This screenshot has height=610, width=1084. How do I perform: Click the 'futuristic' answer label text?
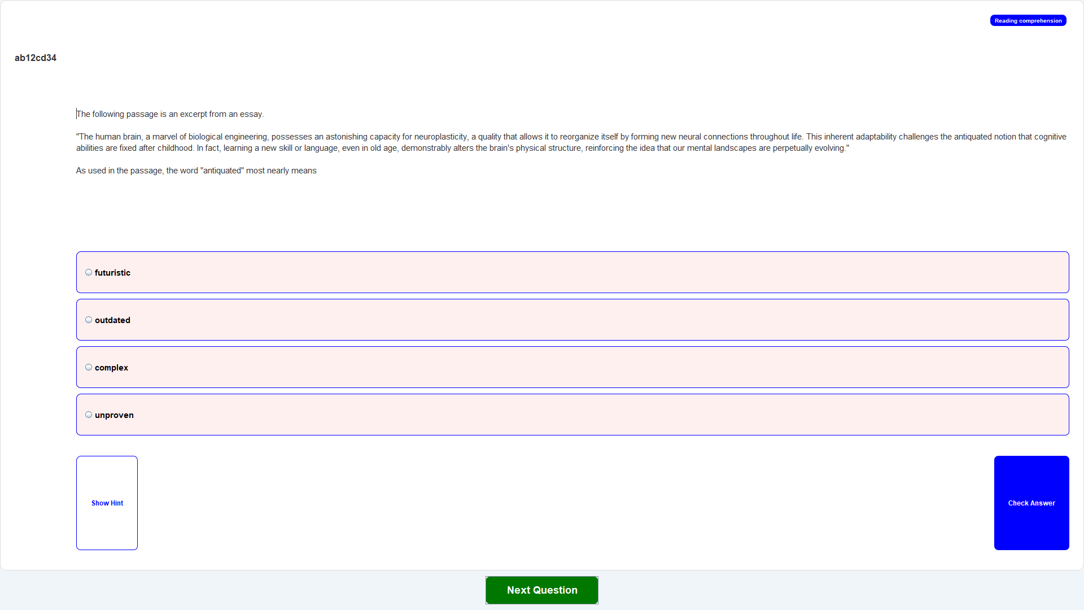point(112,273)
